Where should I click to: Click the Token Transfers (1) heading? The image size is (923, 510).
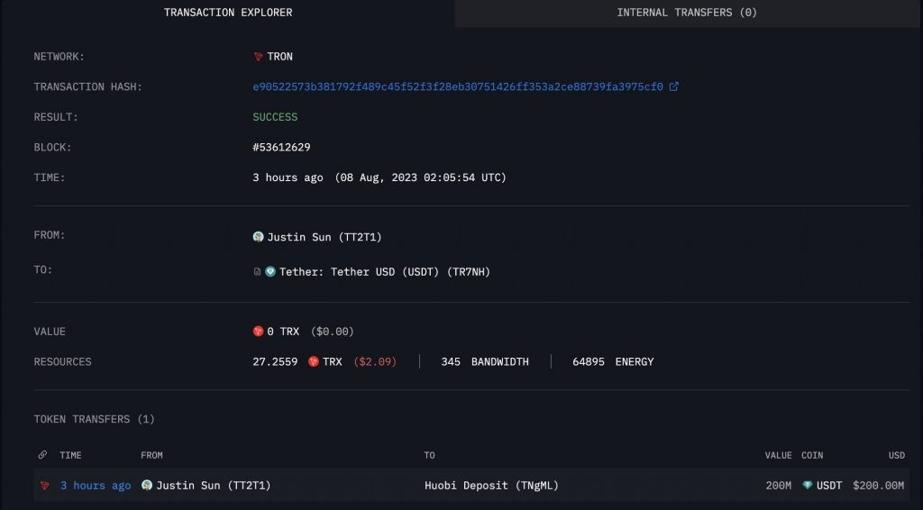coord(94,419)
